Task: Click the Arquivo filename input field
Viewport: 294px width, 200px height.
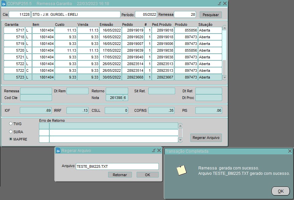Action: [x=117, y=166]
